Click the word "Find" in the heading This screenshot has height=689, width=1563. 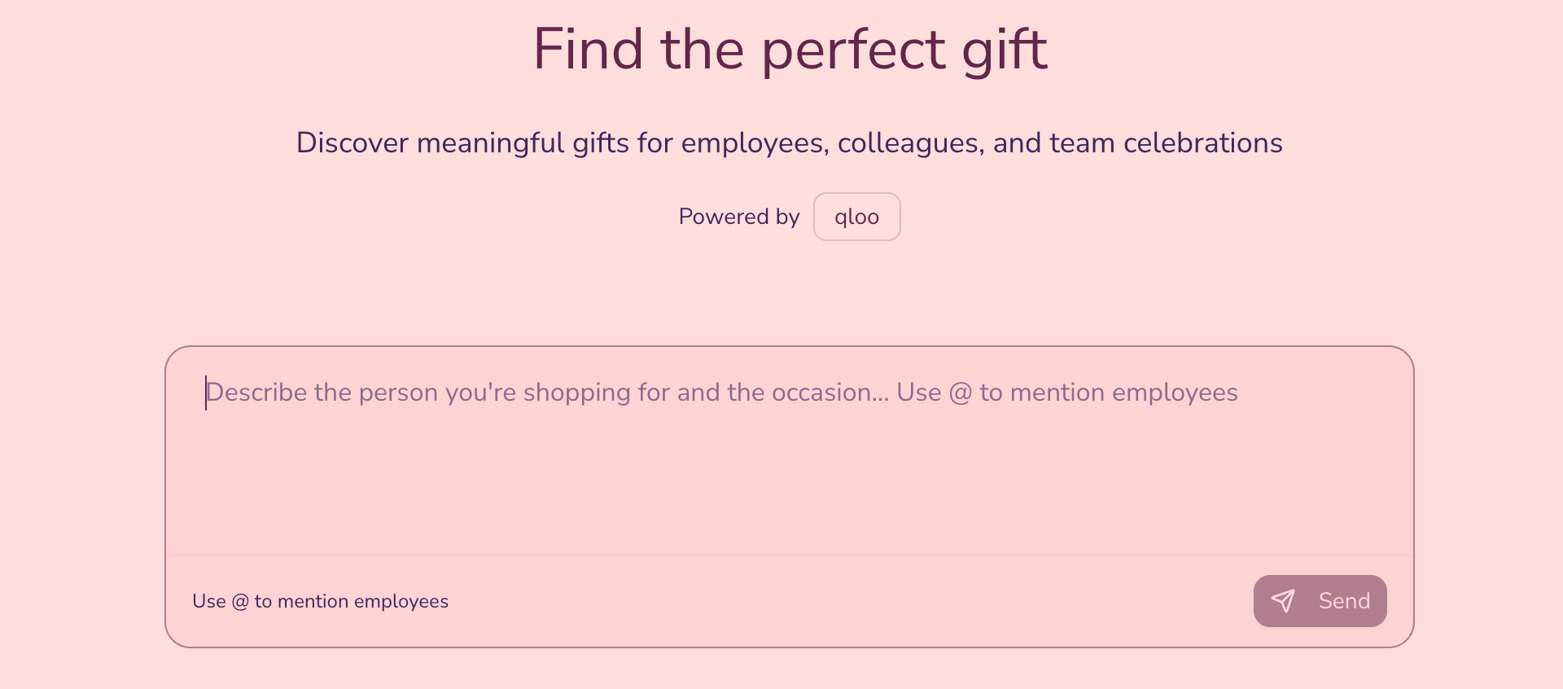click(589, 50)
